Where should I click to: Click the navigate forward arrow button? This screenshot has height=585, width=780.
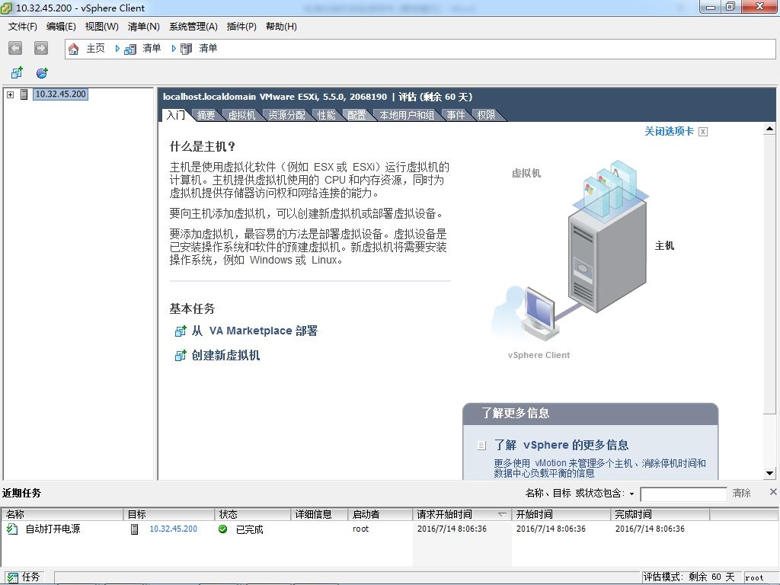41,48
